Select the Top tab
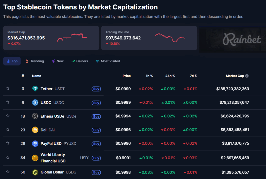This screenshot has width=266, height=179. pyautogui.click(x=12, y=61)
